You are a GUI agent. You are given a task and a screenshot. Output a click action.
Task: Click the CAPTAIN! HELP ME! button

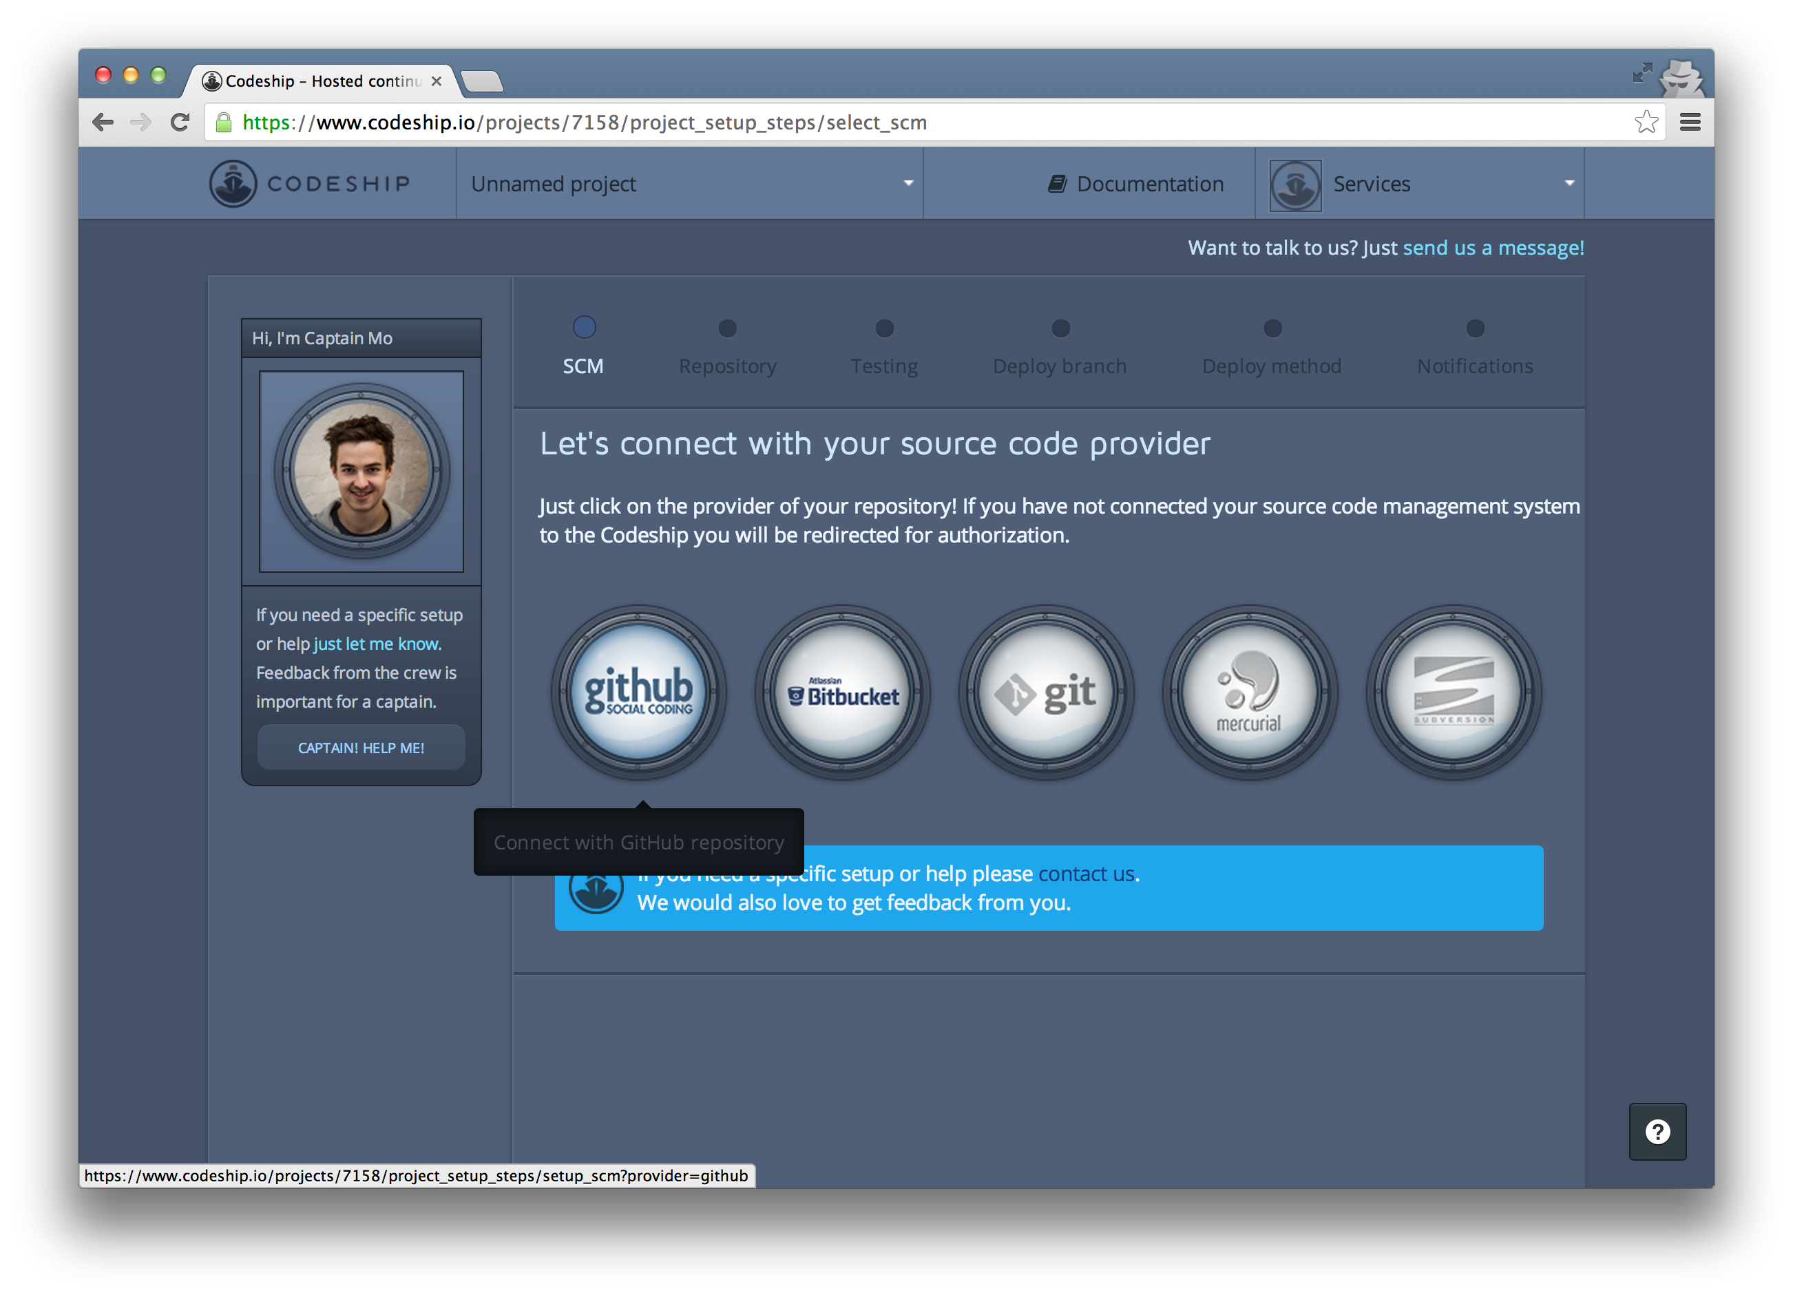(x=361, y=747)
